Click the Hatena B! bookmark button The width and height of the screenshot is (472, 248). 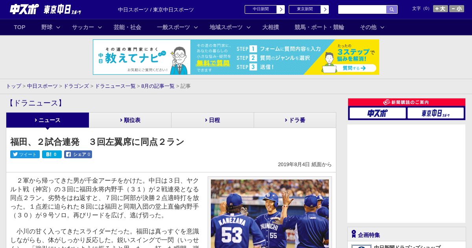(52, 154)
